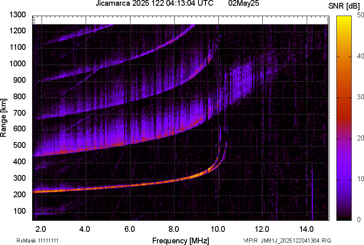Click the colorbar tick label '10'
The height and width of the screenshot is (245, 364).
tap(361, 179)
